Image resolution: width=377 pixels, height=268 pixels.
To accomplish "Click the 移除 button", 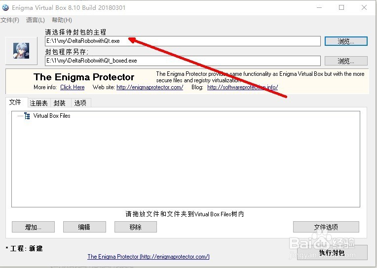I will coord(136,227).
